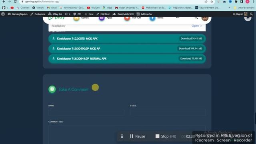
Task: Go to the News section
Action: click(x=156, y=18)
